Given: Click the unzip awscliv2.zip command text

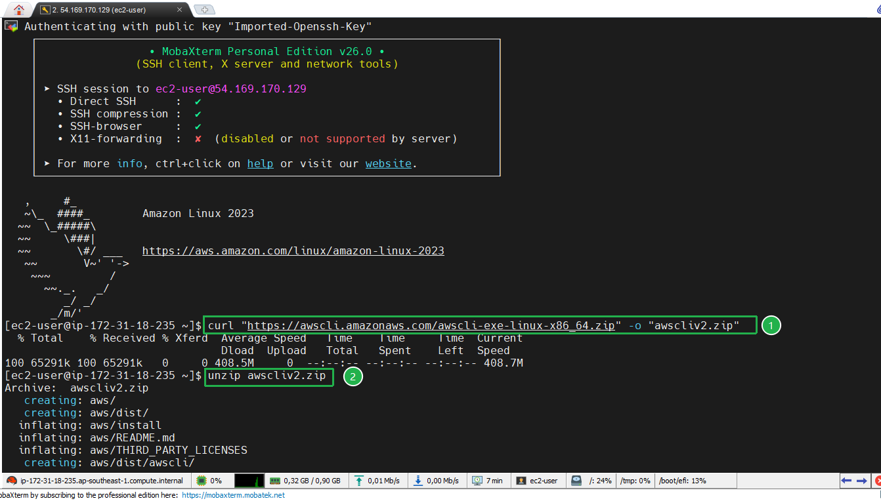Looking at the screenshot, I should [267, 376].
